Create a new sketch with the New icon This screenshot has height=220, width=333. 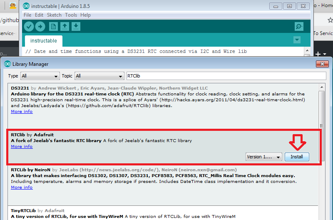(53, 27)
